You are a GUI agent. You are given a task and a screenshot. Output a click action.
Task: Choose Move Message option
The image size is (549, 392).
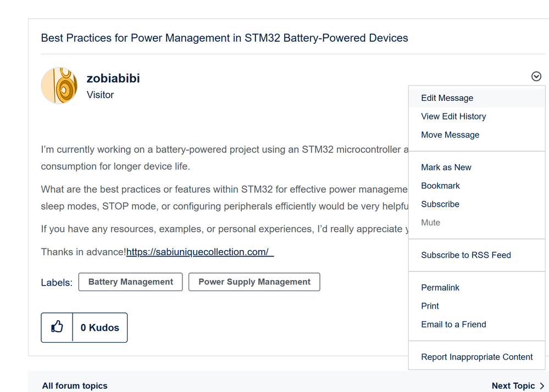[x=450, y=135]
